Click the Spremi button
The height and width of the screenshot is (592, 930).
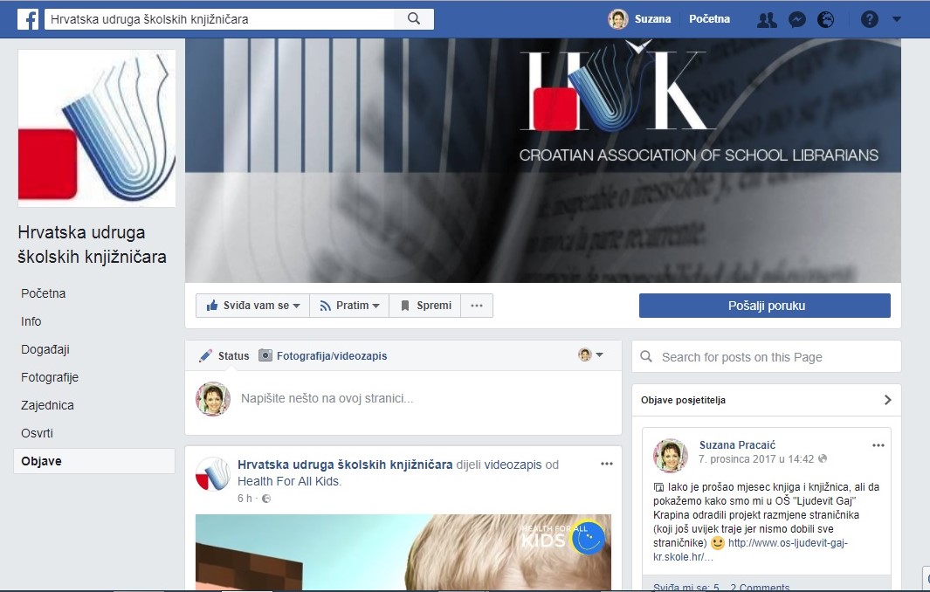[x=424, y=306]
